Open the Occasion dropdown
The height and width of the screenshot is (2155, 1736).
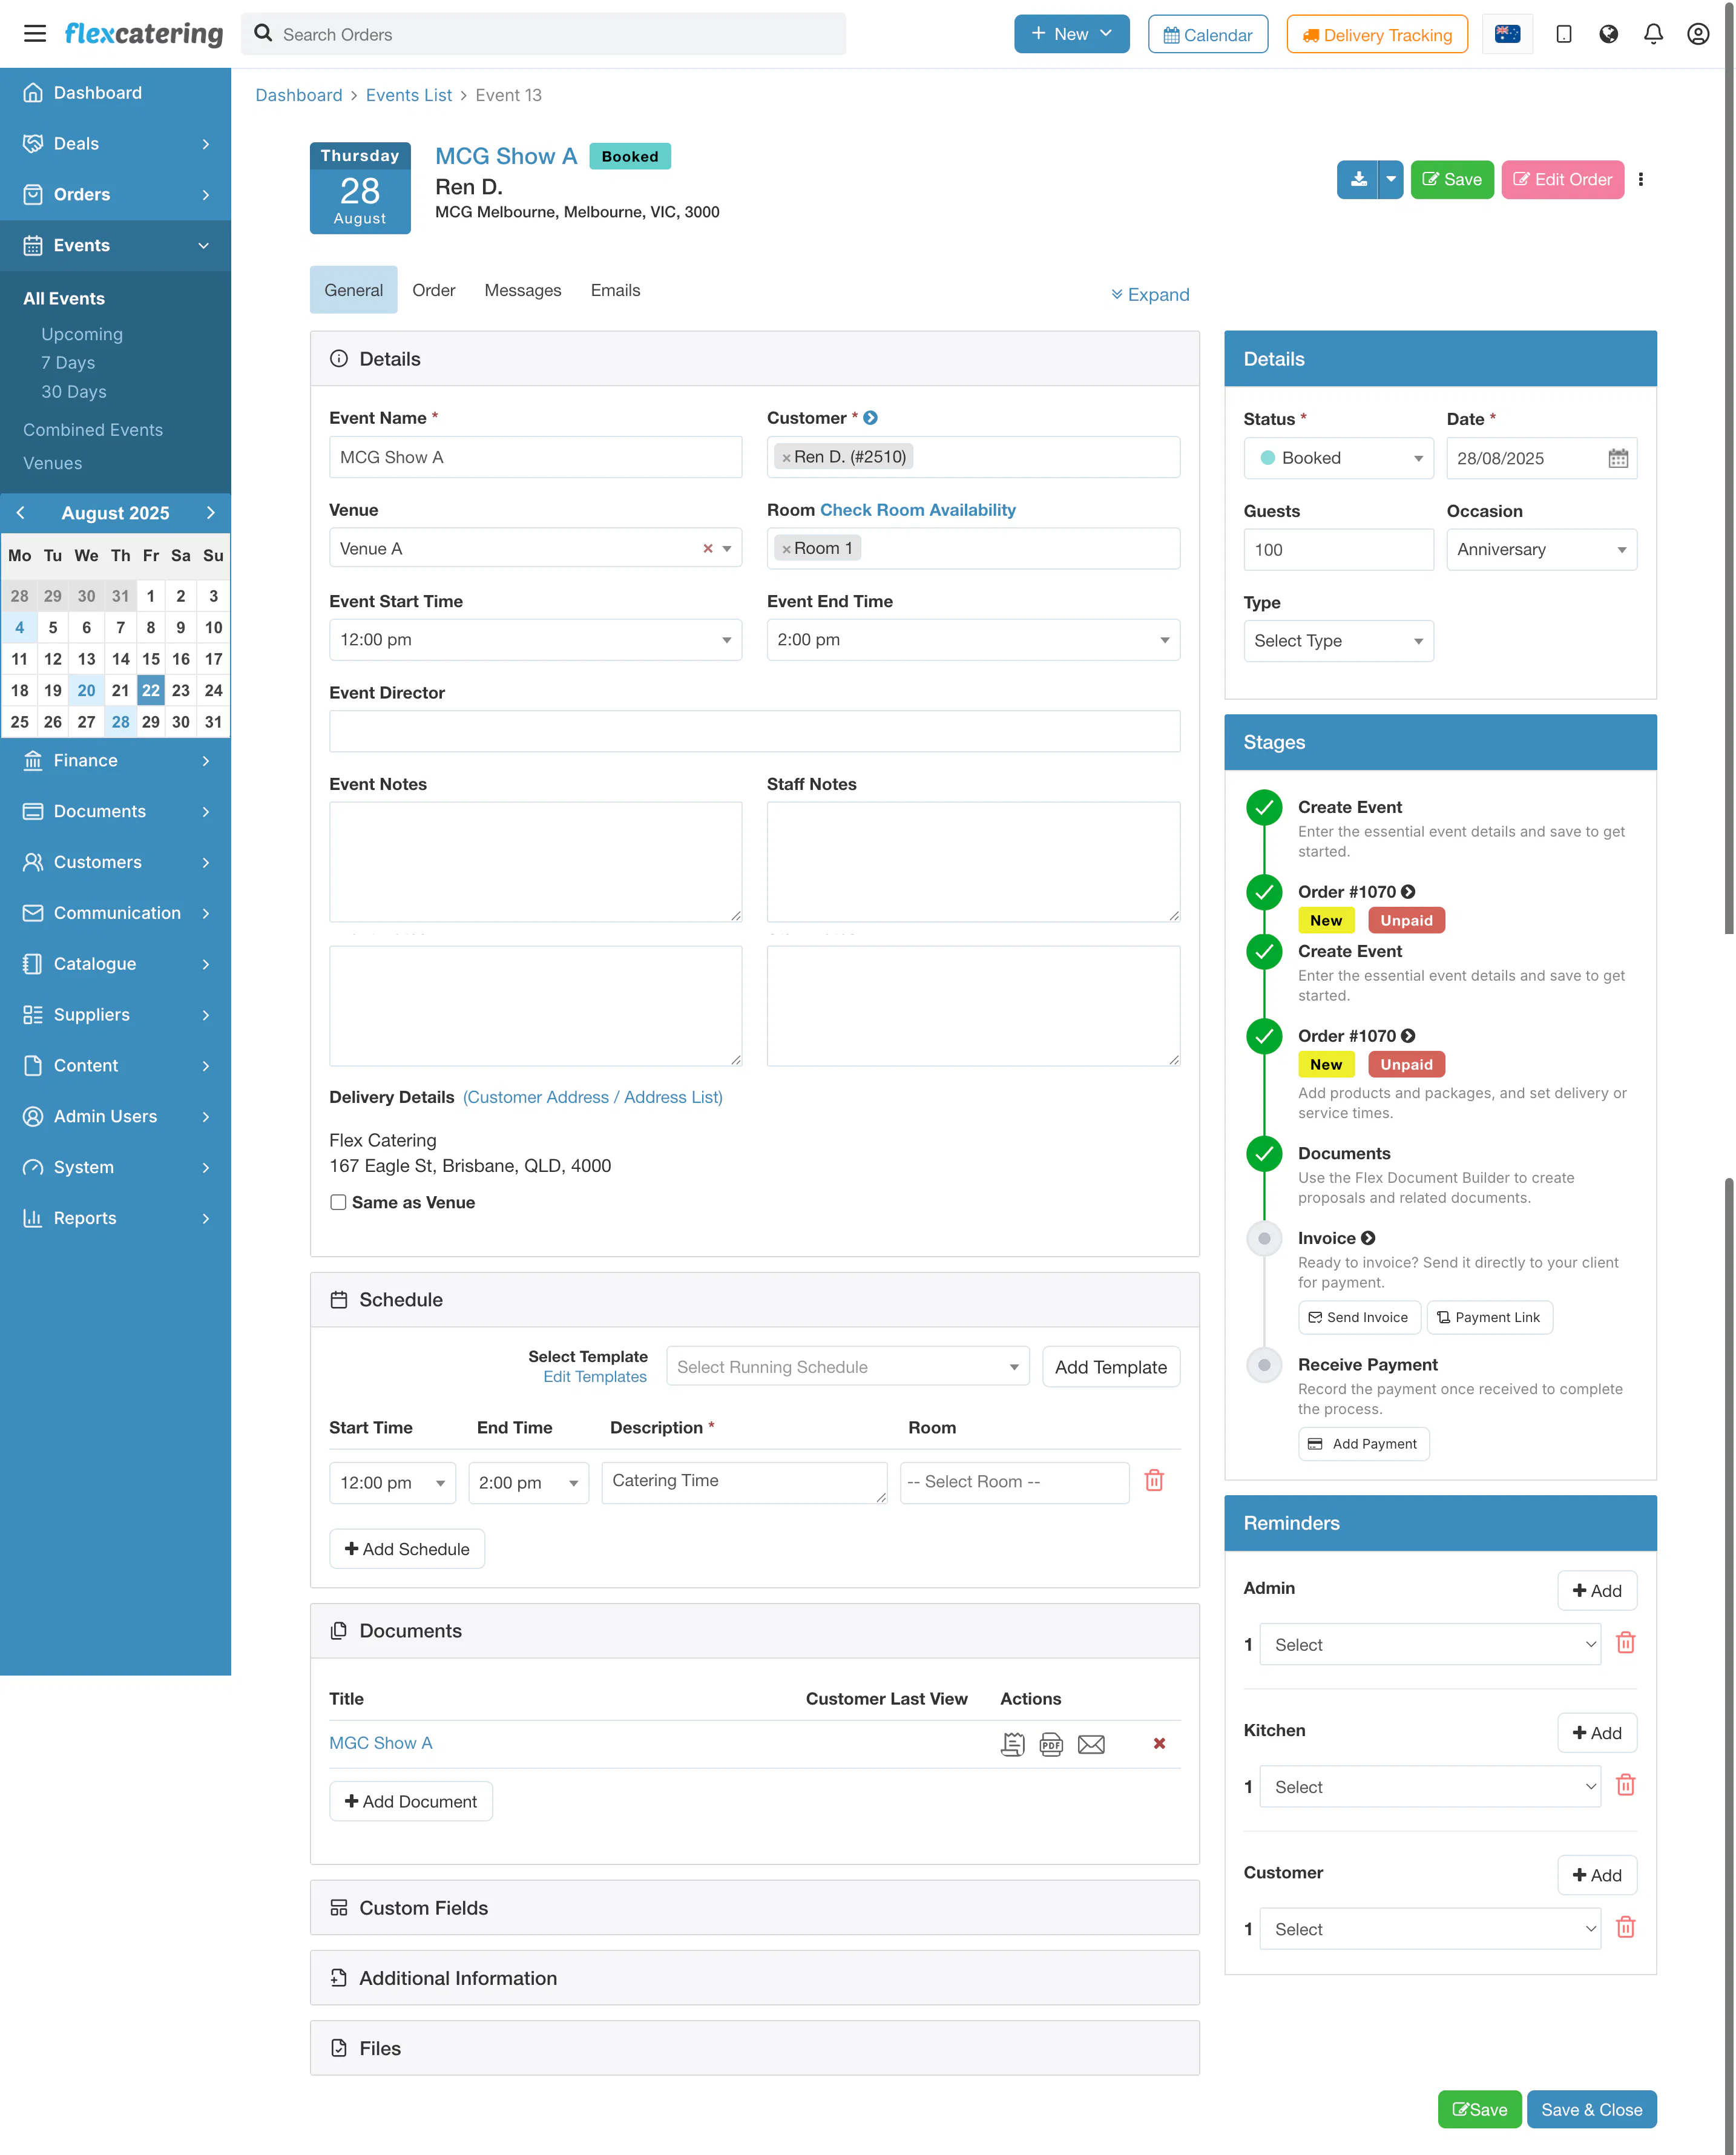tap(1541, 549)
